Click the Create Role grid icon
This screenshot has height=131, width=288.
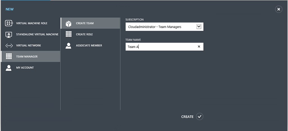68,34
